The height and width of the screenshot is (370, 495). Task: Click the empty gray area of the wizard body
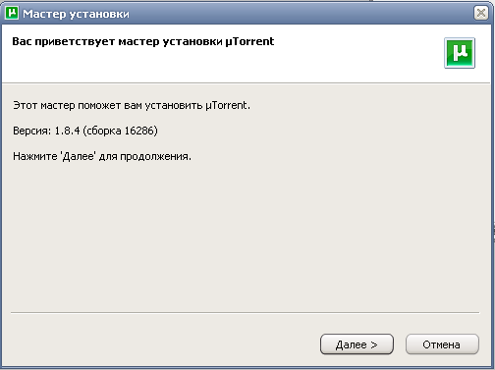pos(246,236)
